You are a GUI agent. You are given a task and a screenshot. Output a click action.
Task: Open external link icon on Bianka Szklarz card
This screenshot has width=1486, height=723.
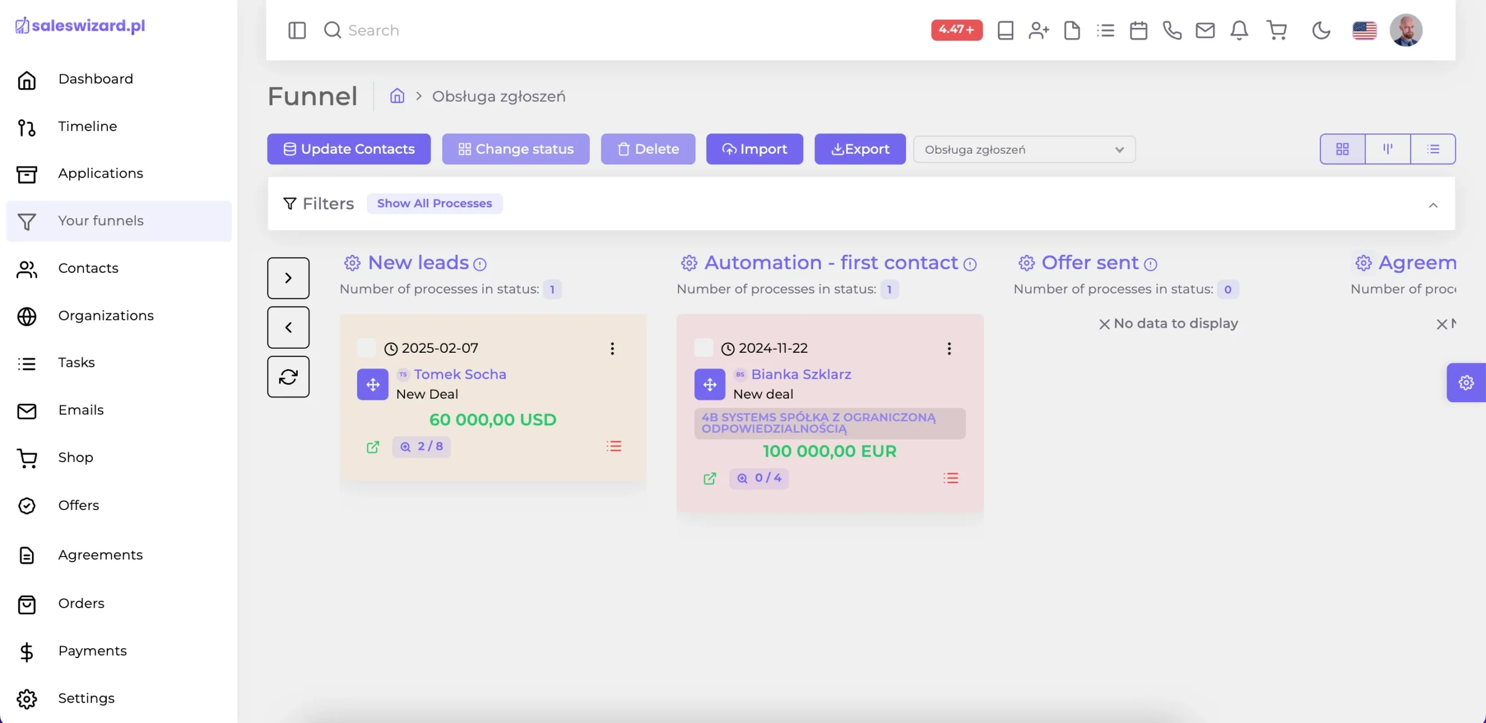[x=709, y=479]
